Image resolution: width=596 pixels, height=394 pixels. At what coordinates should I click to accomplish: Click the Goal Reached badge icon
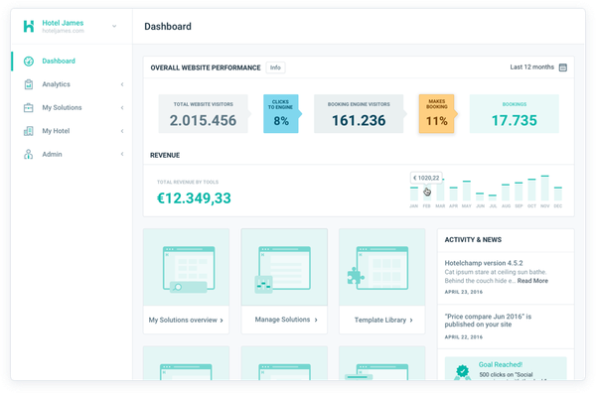coord(462,372)
